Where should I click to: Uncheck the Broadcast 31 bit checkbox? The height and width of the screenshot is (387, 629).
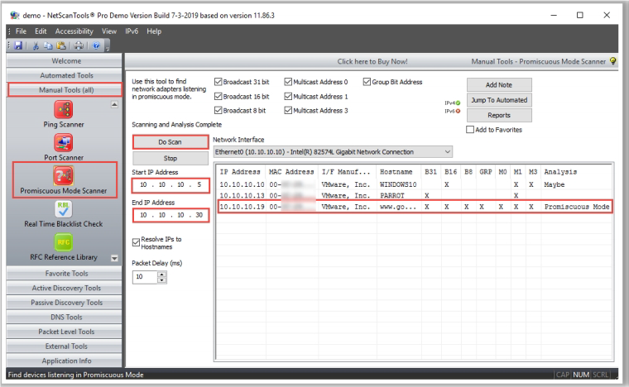click(218, 83)
